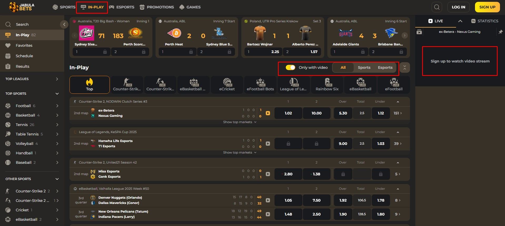Open the Results clipboard item
Screen dimensions: 505x226
pyautogui.click(x=32, y=66)
